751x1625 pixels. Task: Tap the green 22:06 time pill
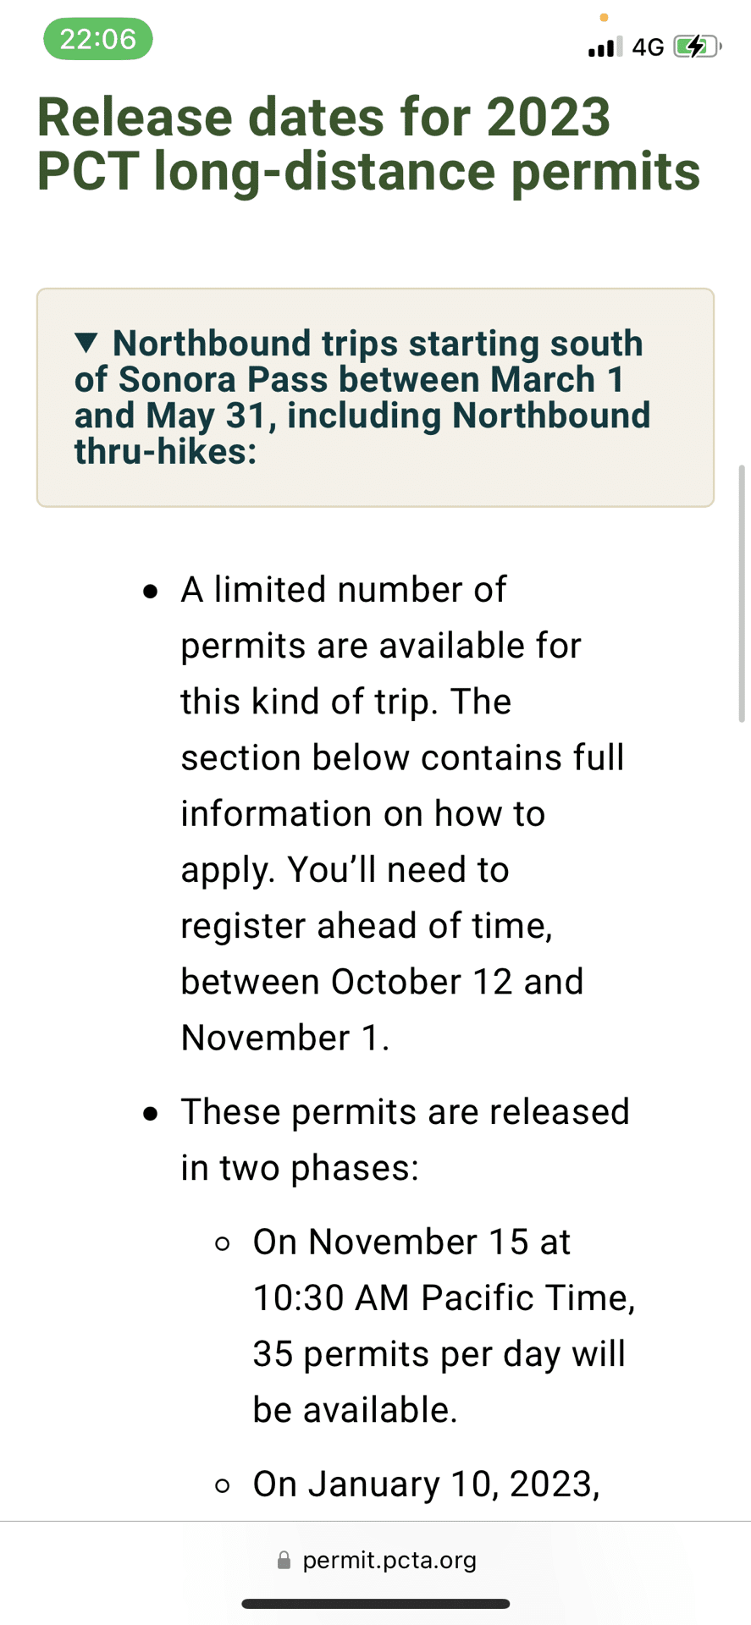[x=97, y=39]
